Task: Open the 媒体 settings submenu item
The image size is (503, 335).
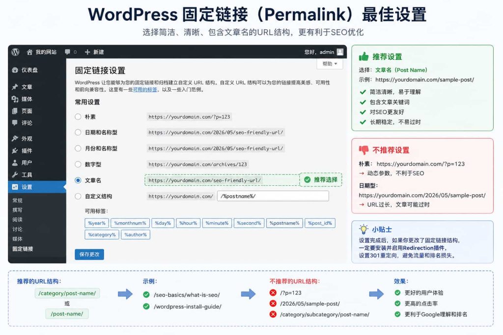Action: coord(17,239)
